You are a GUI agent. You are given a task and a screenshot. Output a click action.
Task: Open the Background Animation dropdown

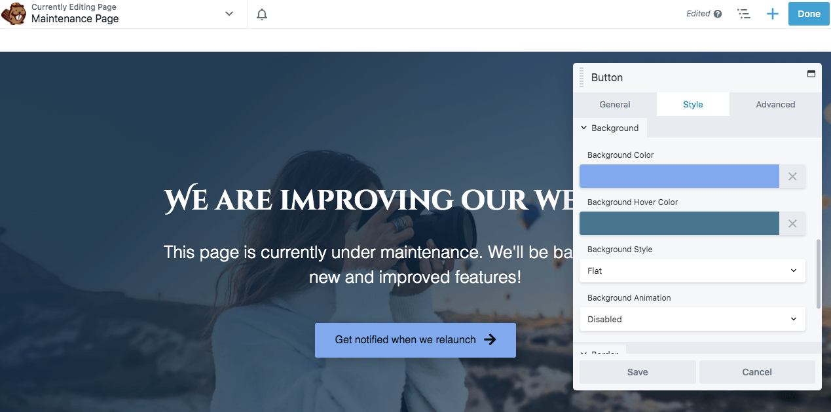coord(692,319)
